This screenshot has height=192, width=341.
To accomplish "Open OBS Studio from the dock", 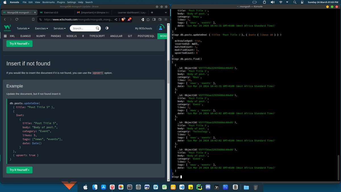I will [x=217, y=187].
